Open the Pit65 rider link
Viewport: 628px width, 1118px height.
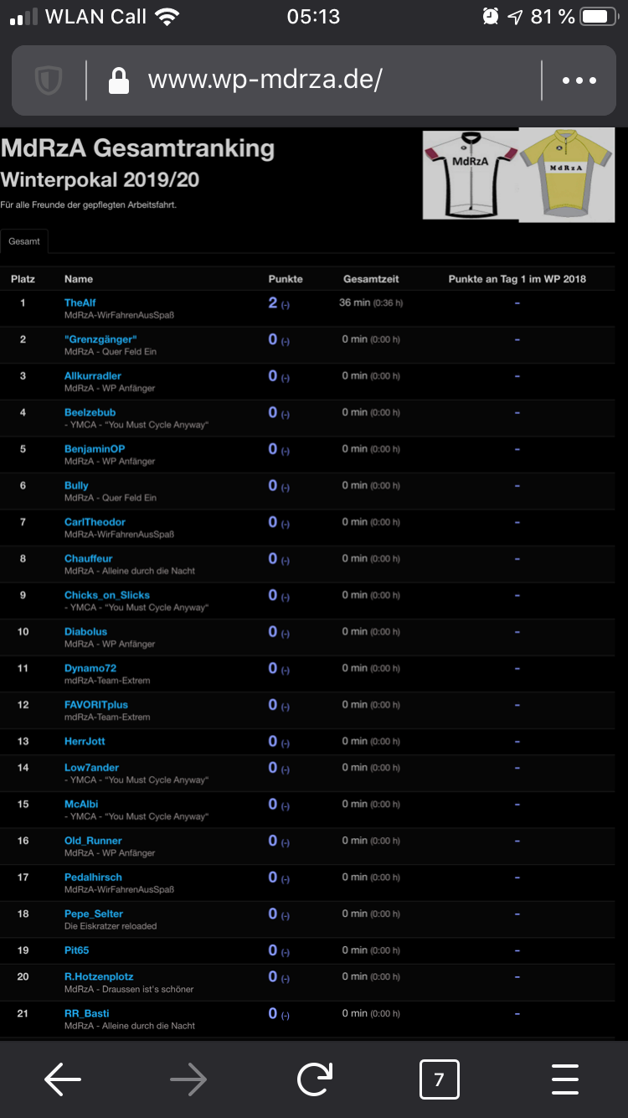click(x=75, y=950)
